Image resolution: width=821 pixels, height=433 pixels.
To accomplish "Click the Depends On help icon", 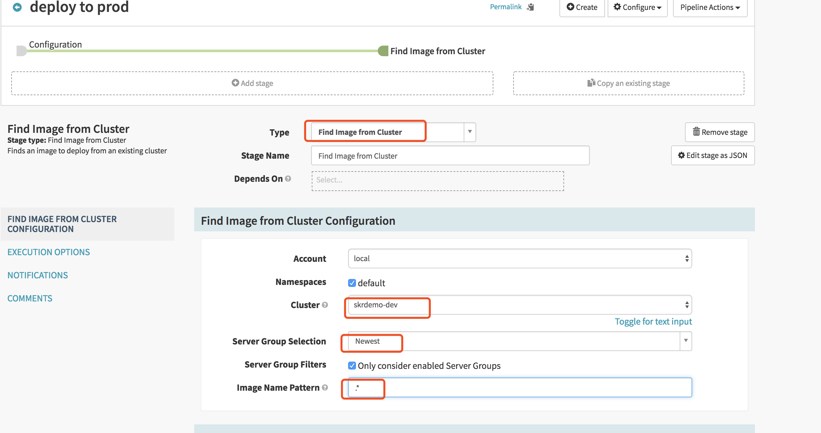I will click(288, 179).
